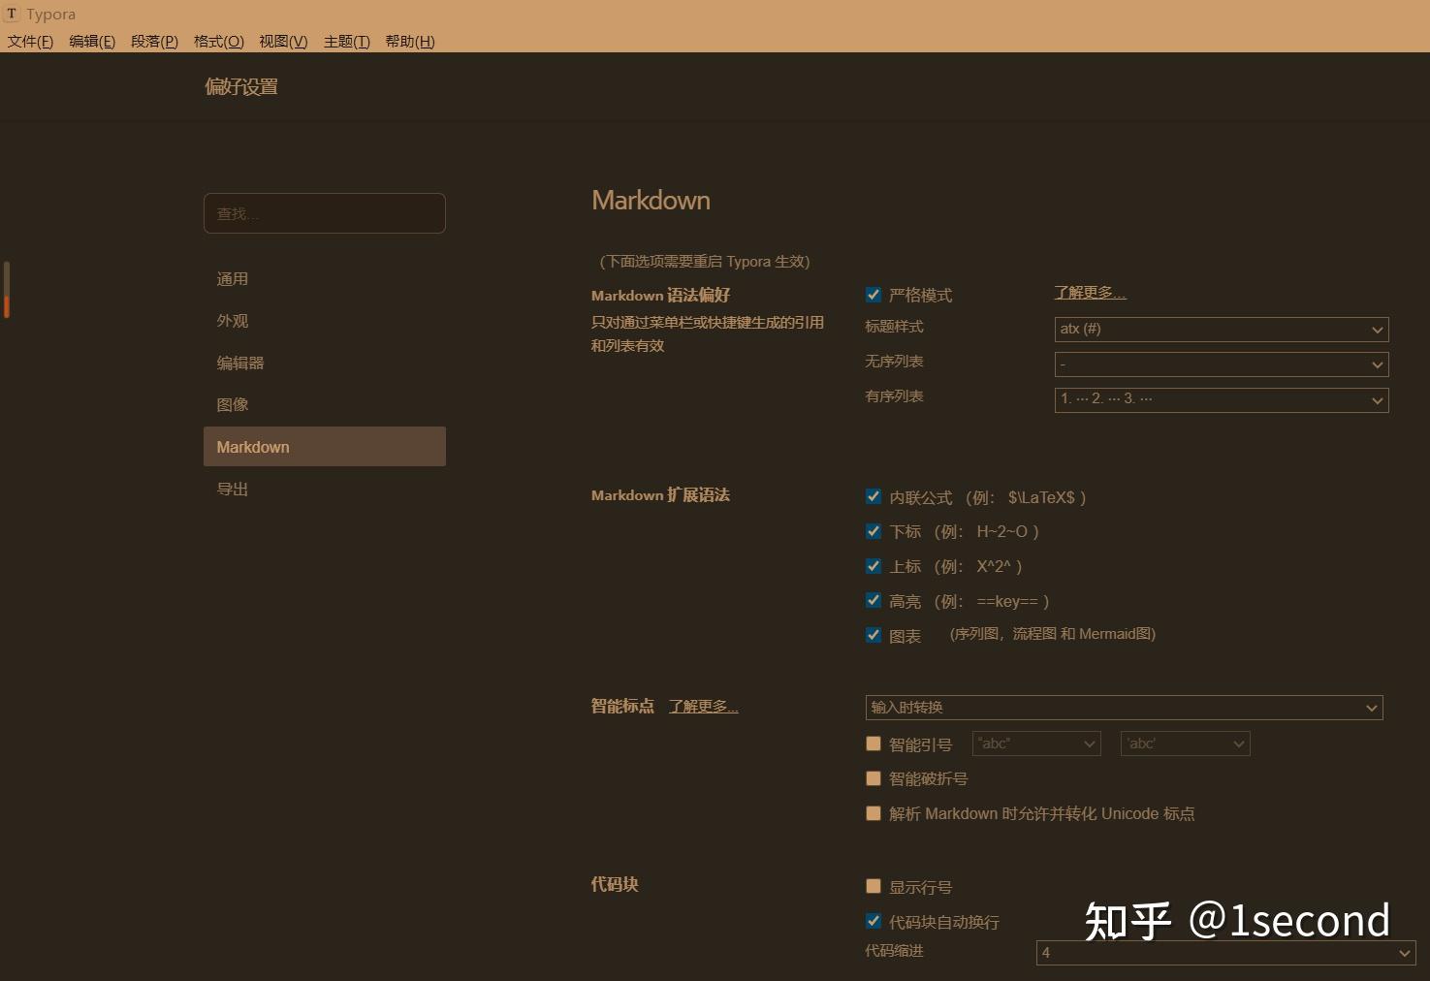Image resolution: width=1430 pixels, height=981 pixels.
Task: Click the left-edge scrollbar thumb
Action: pos(6,289)
